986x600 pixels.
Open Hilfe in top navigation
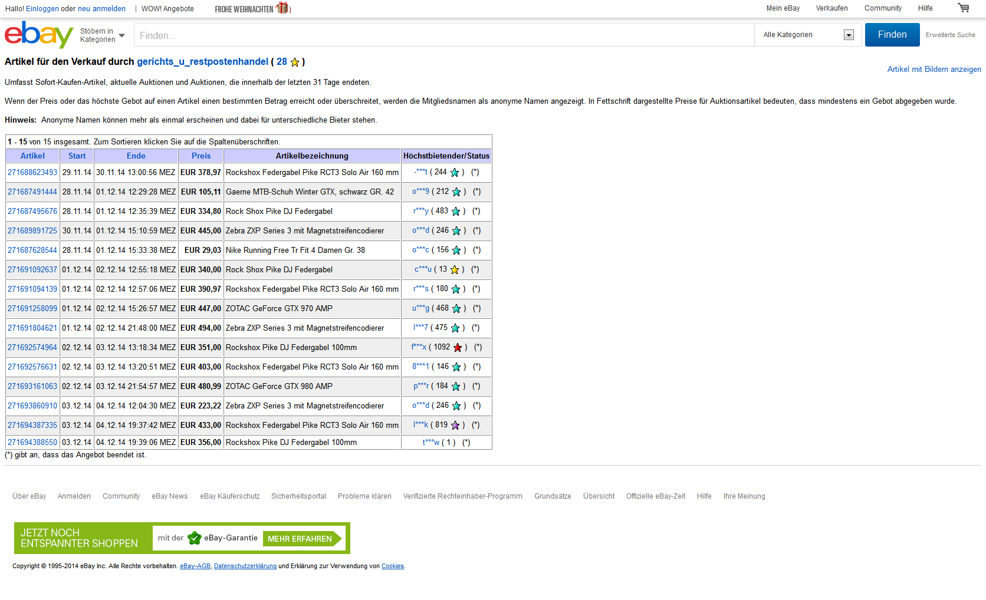(x=925, y=8)
